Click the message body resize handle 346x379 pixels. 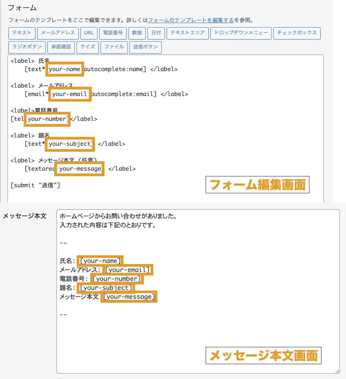(337, 370)
